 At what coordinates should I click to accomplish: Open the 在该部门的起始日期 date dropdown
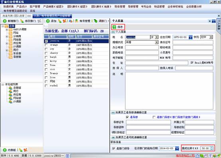[177, 148]
